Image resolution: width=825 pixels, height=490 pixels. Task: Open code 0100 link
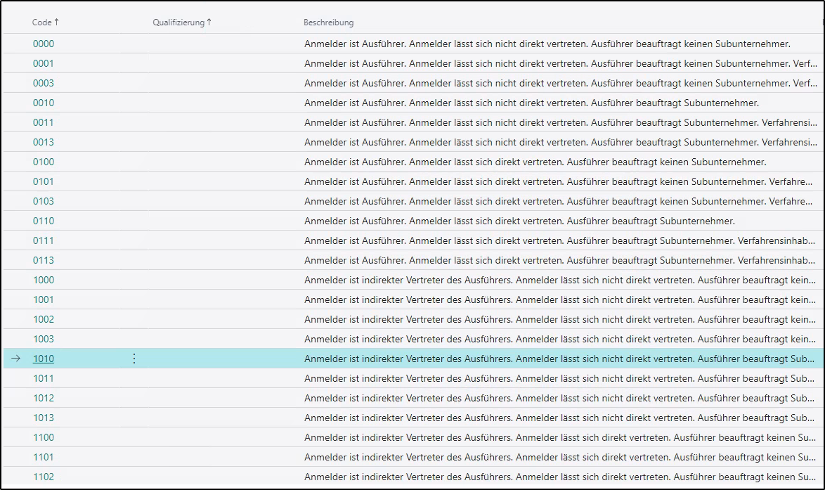44,162
